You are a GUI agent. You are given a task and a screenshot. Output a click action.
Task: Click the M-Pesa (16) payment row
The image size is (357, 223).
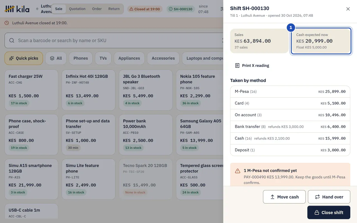point(290,91)
